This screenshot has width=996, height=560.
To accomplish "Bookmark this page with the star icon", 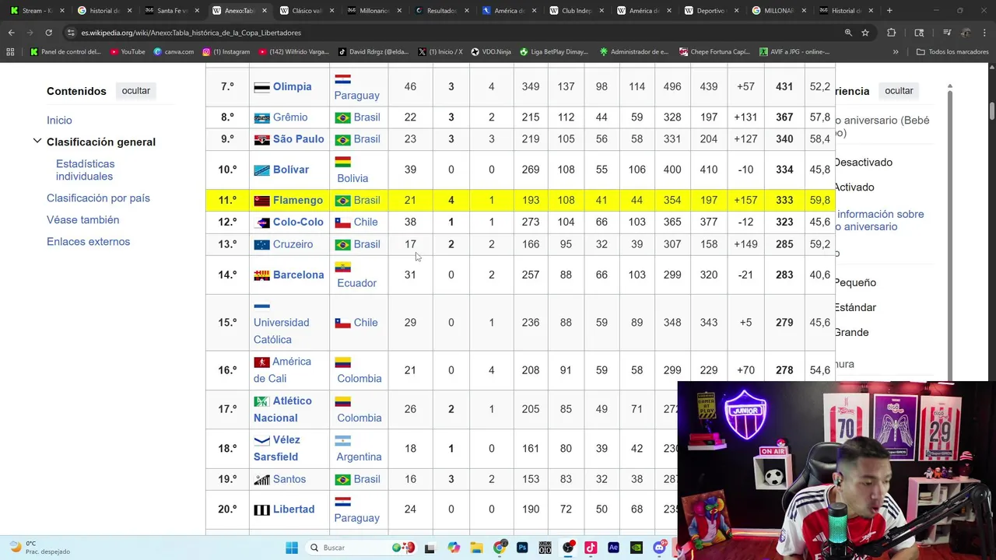I will [865, 33].
